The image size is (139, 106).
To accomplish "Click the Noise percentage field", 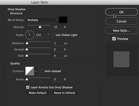I will [x=58, y=79].
